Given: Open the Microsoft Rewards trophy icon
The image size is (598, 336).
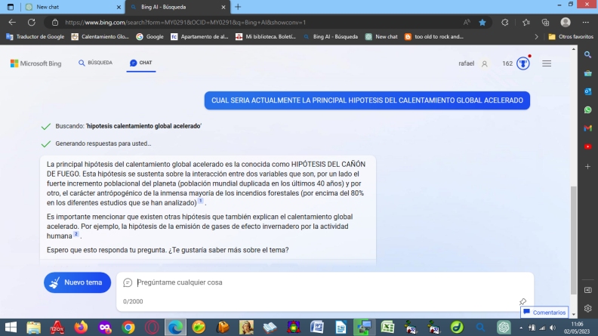Looking at the screenshot, I should 522,63.
